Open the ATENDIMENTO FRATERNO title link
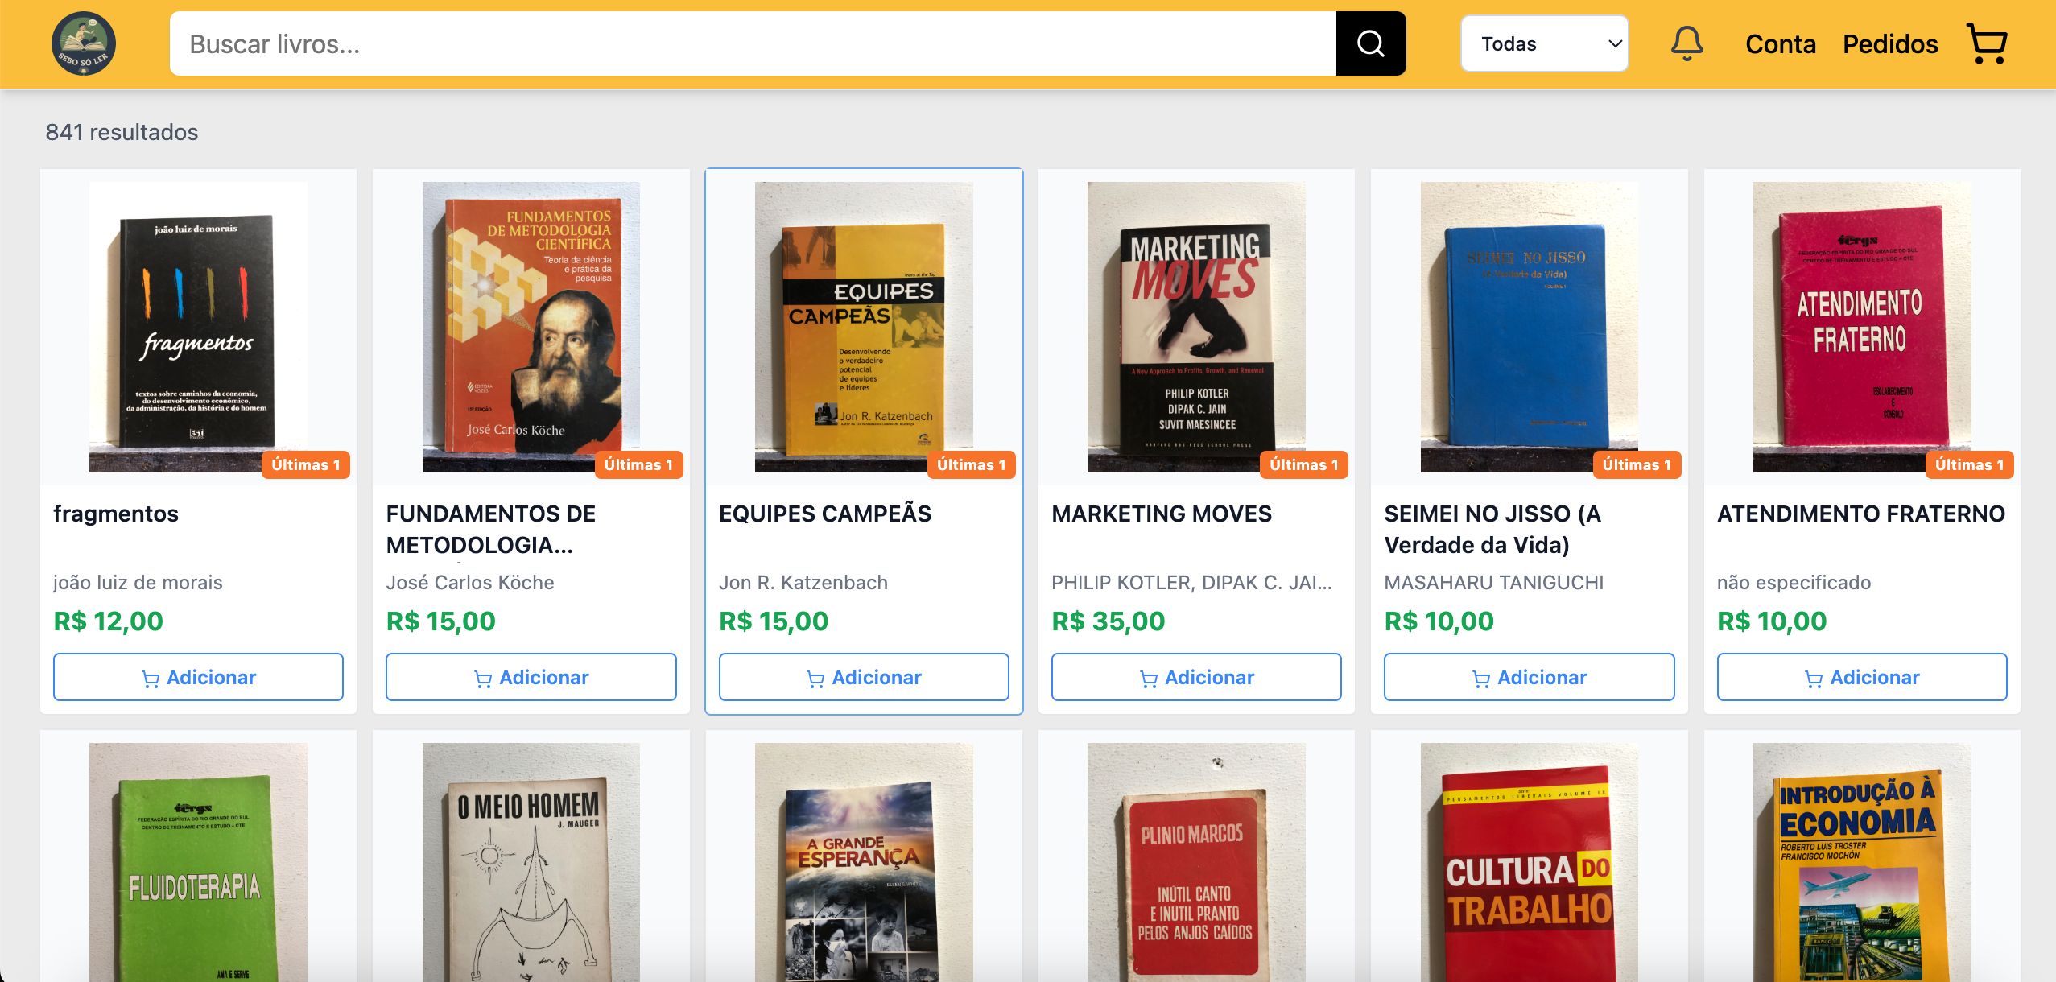The image size is (2056, 982). pos(1860,514)
